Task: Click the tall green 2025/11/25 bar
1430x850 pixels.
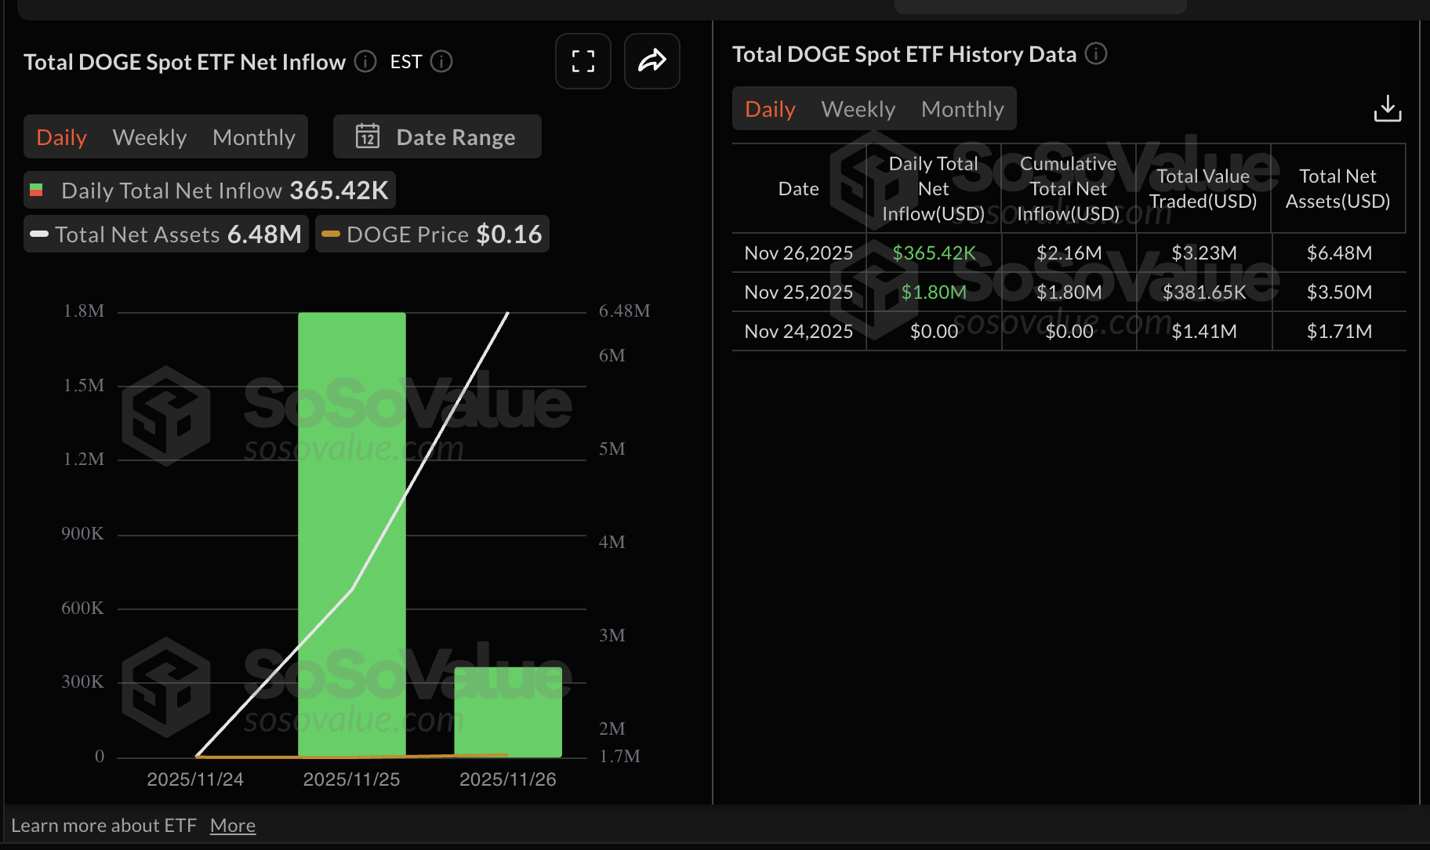Action: 351,533
